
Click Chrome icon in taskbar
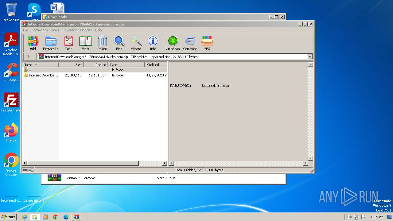56,217
